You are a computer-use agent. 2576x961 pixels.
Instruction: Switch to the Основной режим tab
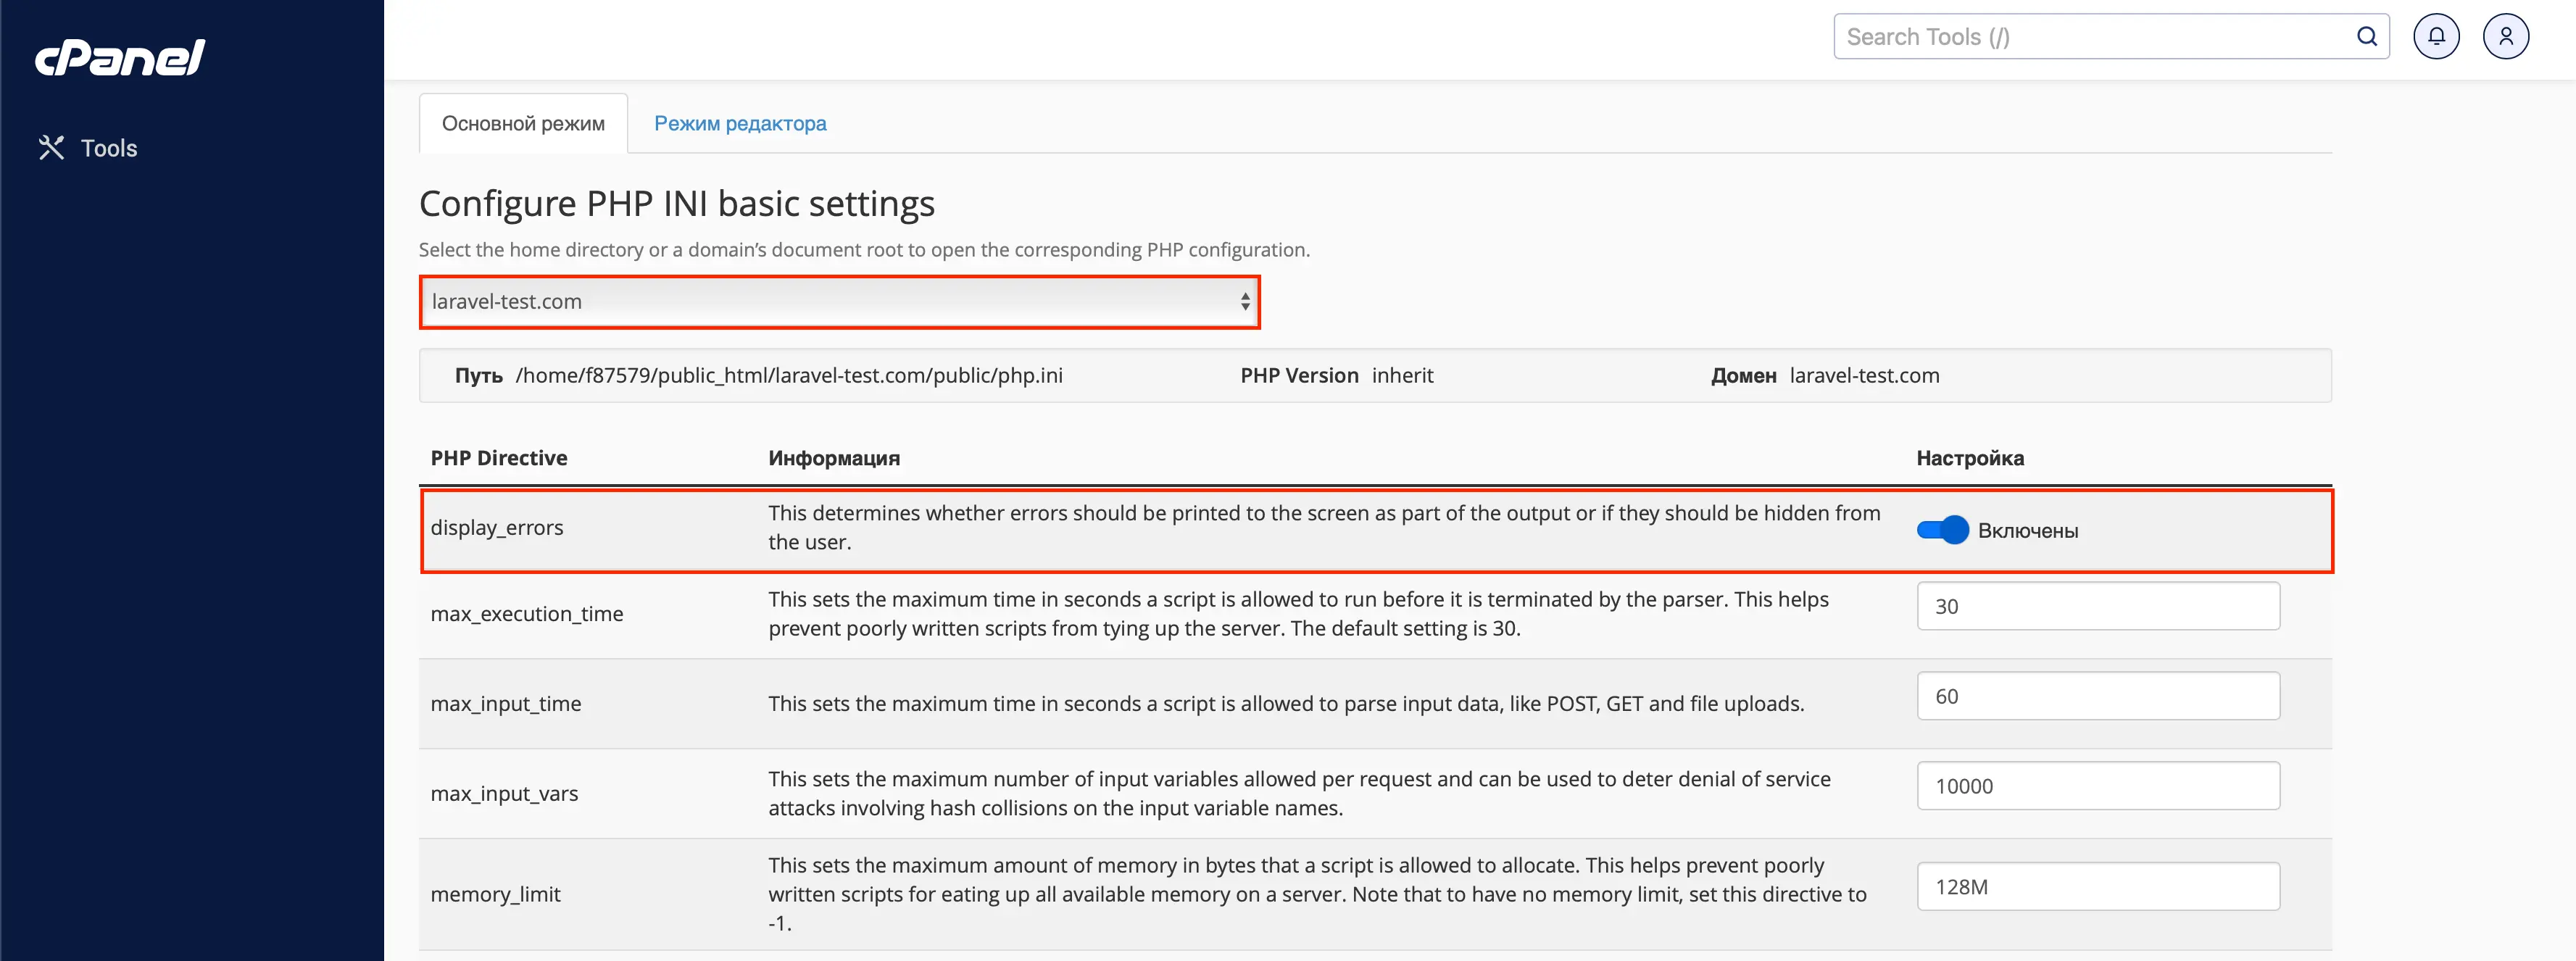pyautogui.click(x=523, y=124)
